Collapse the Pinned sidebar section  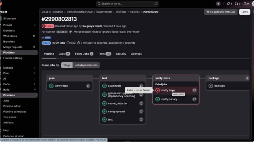pos(35,25)
